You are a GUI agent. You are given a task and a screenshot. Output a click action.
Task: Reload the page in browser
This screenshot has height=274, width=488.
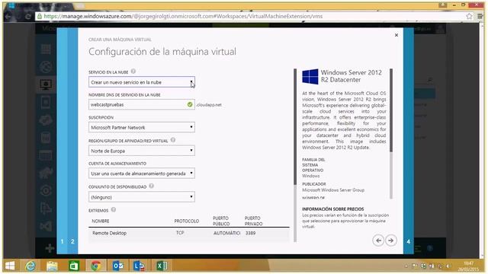coord(28,17)
